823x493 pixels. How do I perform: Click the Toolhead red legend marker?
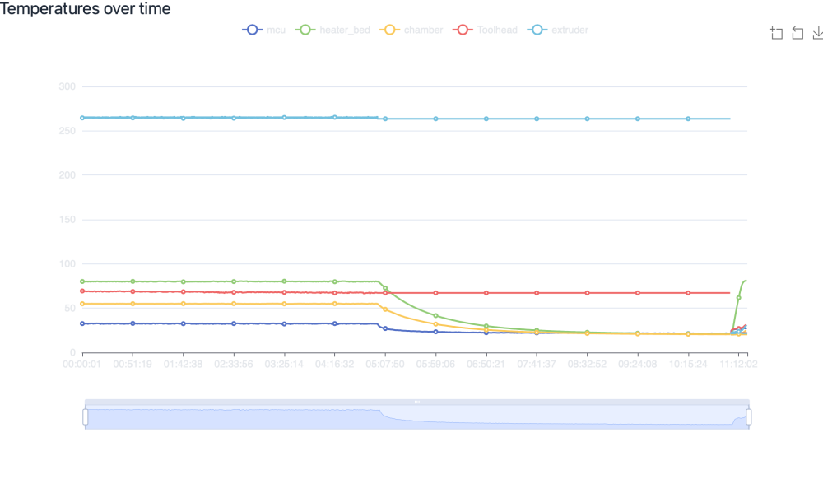(x=463, y=30)
